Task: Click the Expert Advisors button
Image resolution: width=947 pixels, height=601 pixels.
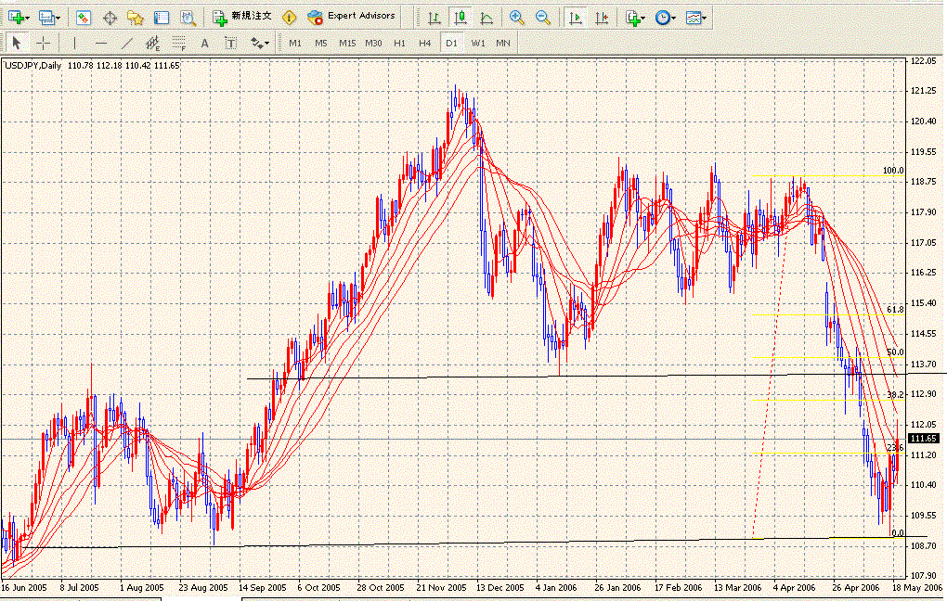Action: [351, 17]
